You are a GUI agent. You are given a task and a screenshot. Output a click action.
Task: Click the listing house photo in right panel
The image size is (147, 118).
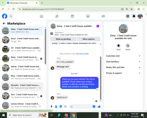click(123, 29)
